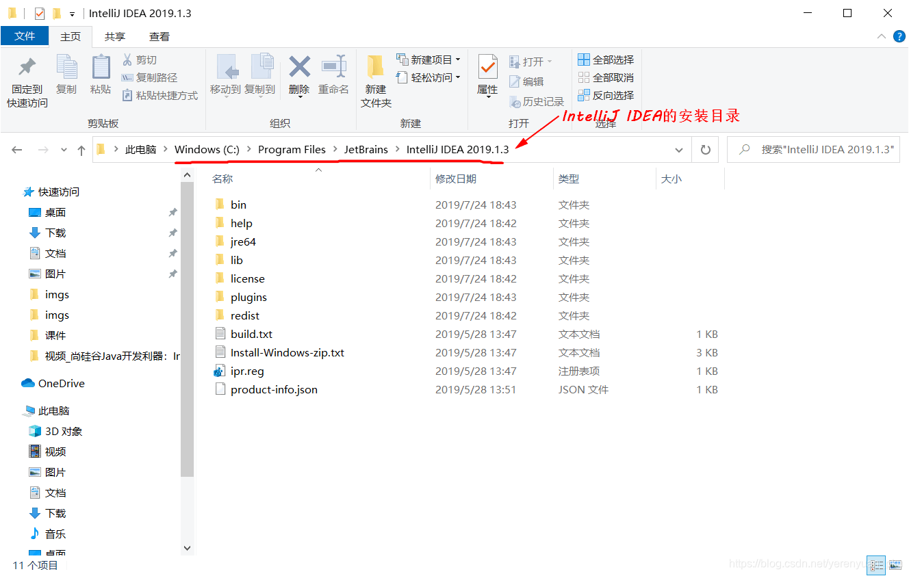Open address bar history dropdown chevron
Screen dimensions: 909x576
[x=678, y=149]
